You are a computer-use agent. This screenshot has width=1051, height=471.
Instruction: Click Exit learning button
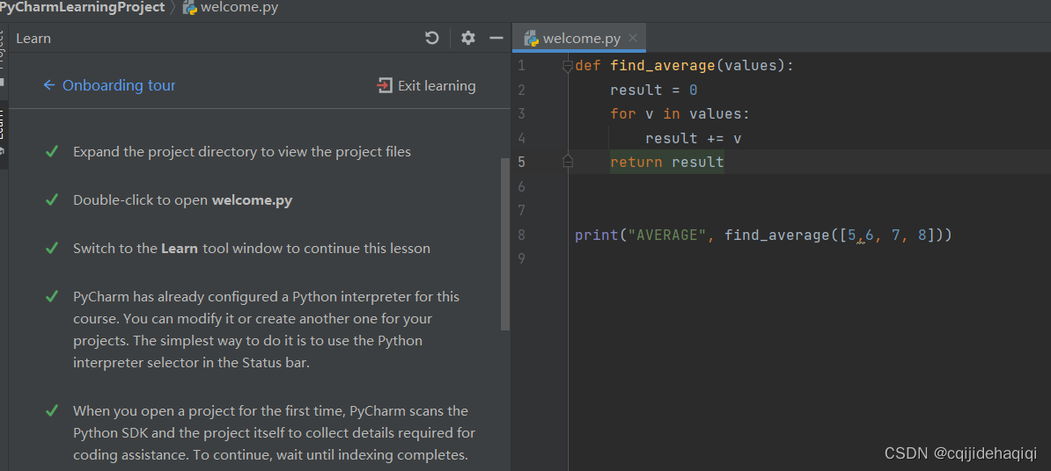coord(426,85)
